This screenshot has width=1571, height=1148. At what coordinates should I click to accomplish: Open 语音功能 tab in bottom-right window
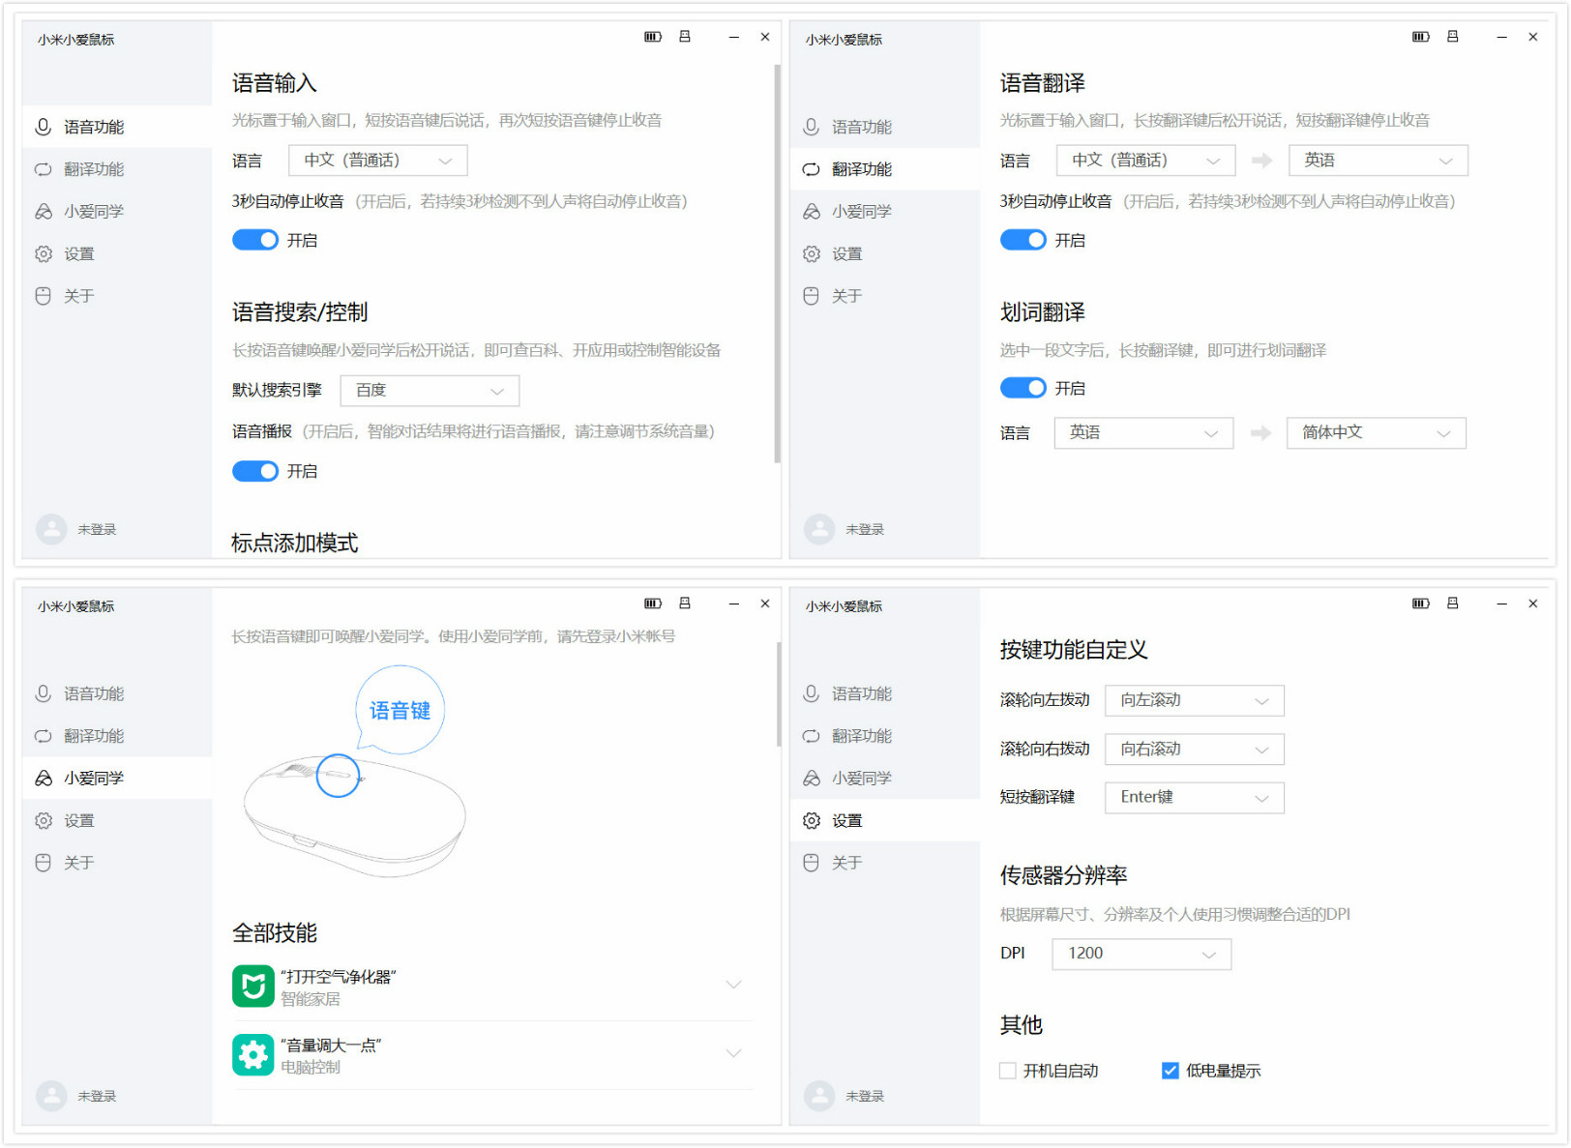[885, 693]
